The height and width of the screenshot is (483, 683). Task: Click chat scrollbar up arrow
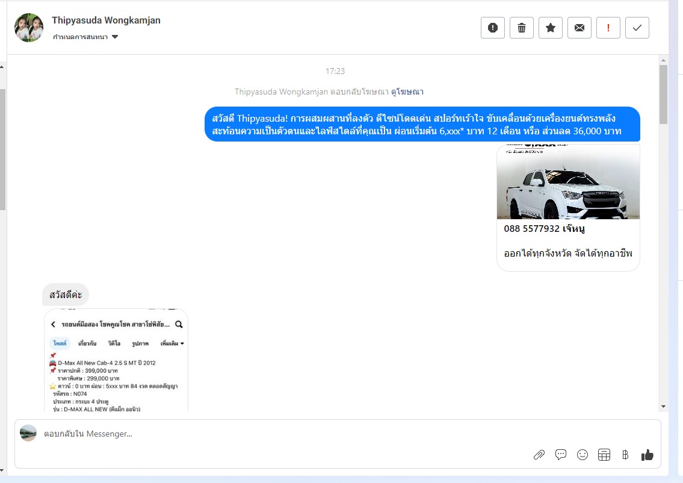pos(663,61)
